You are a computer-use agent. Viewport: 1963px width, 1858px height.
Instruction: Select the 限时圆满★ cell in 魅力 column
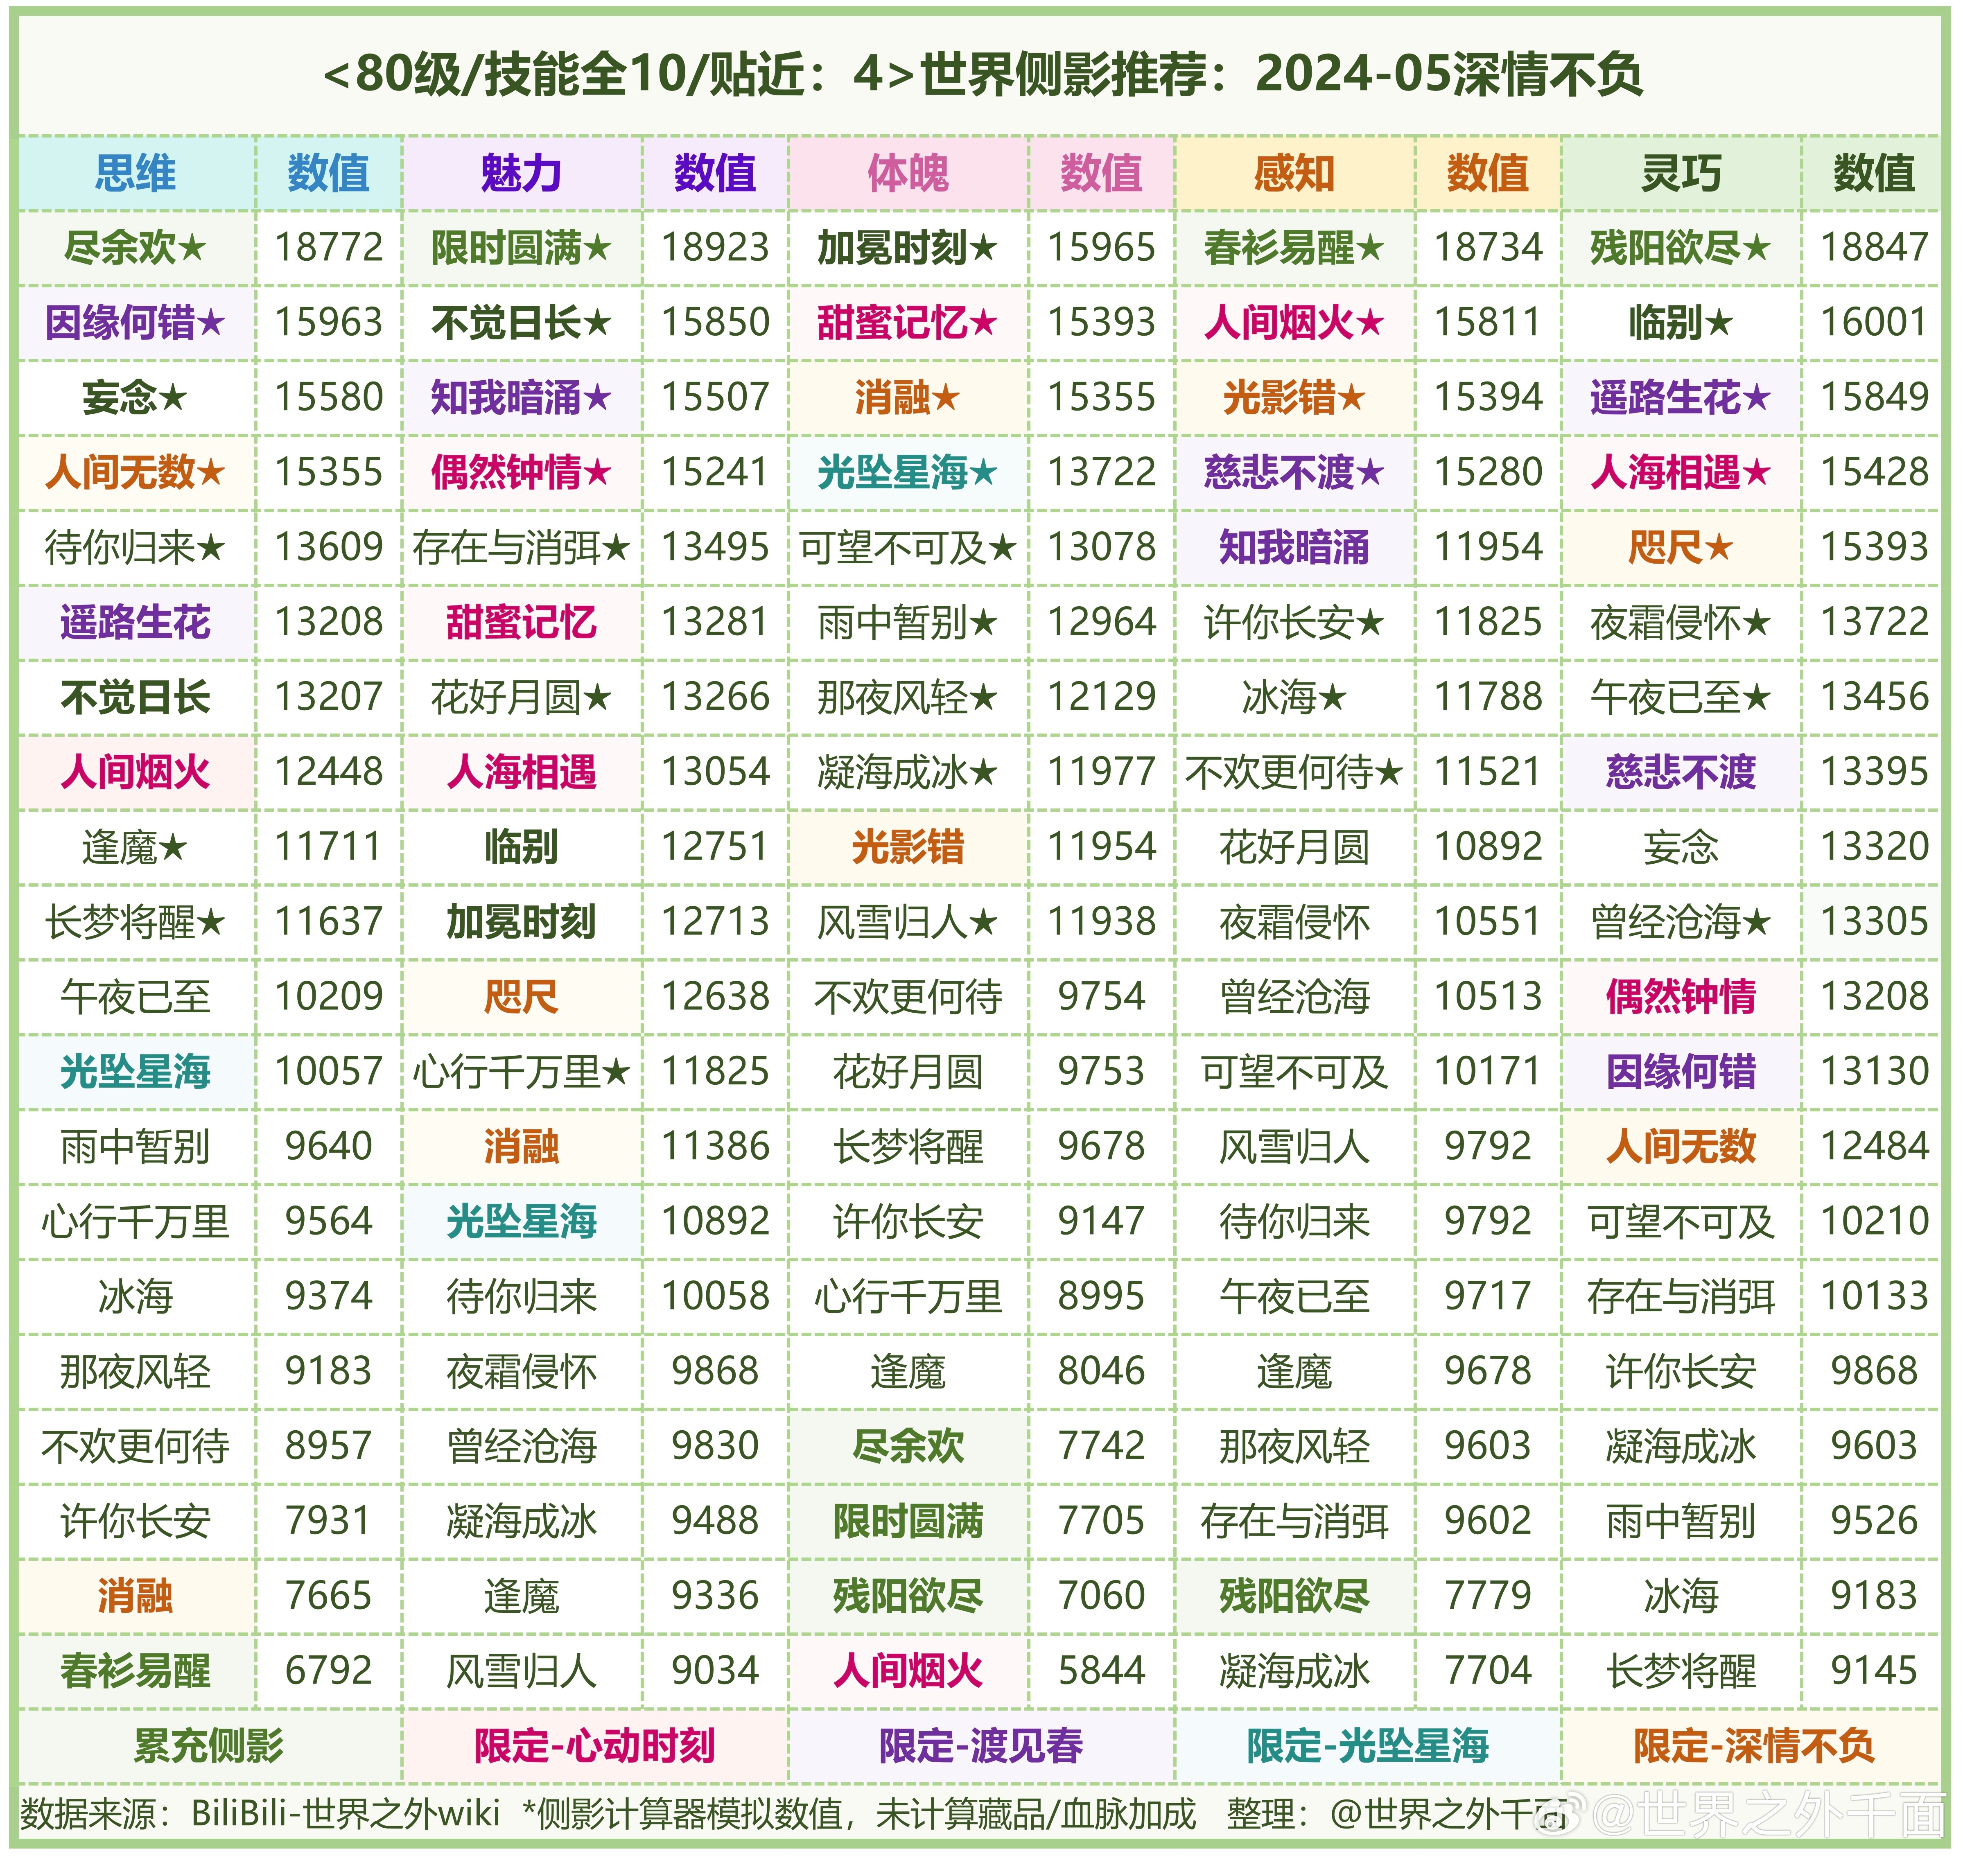click(x=522, y=248)
